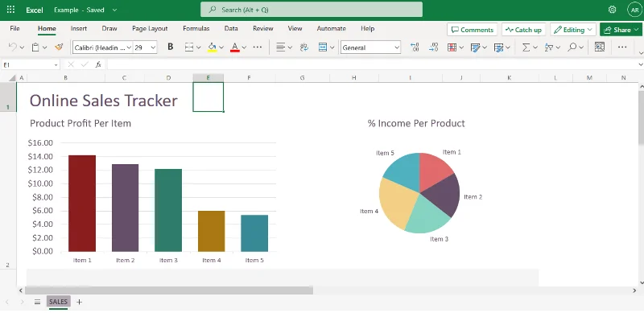
Task: Expand the ribbon collapse chevron
Action: click(641, 52)
